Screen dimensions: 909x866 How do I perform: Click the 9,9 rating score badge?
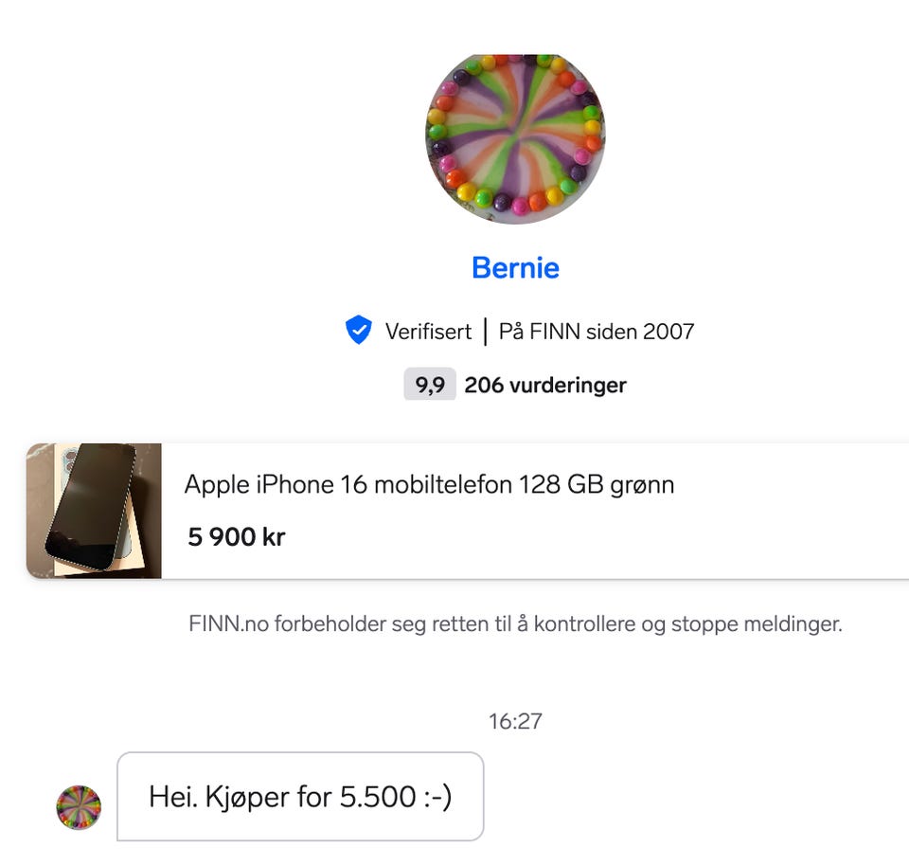click(x=430, y=385)
